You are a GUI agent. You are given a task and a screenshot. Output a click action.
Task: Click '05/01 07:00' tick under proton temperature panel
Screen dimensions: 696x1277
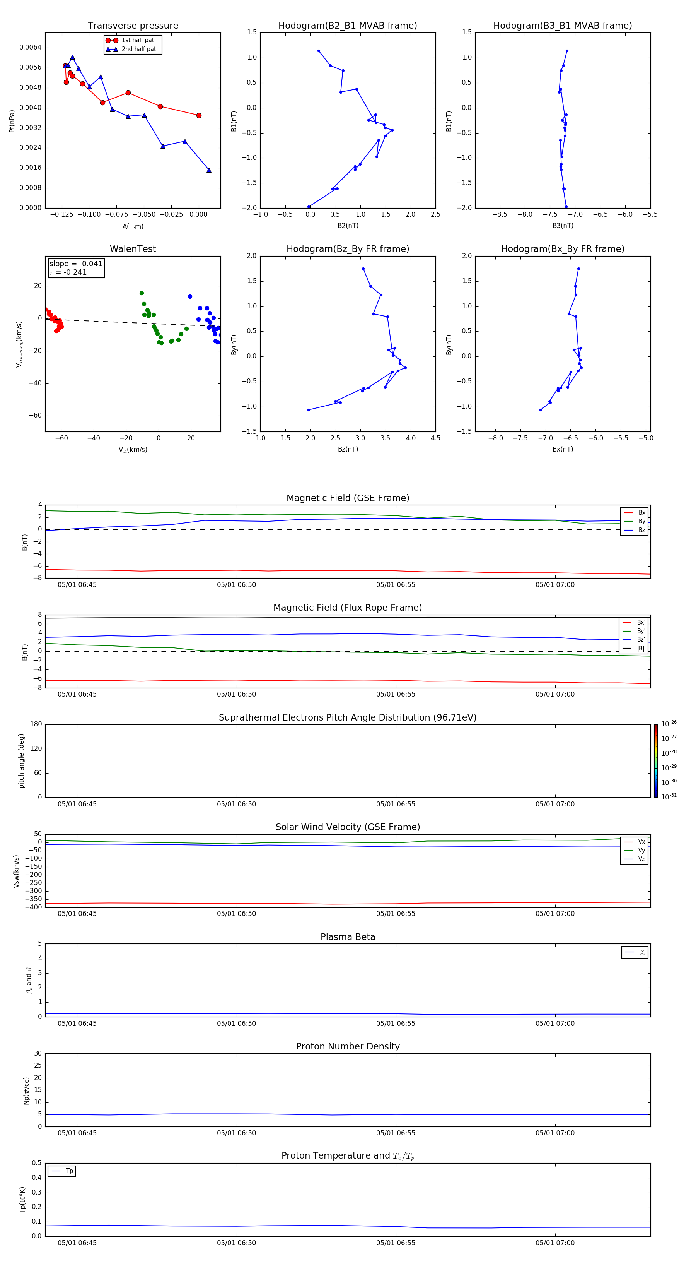click(555, 1243)
